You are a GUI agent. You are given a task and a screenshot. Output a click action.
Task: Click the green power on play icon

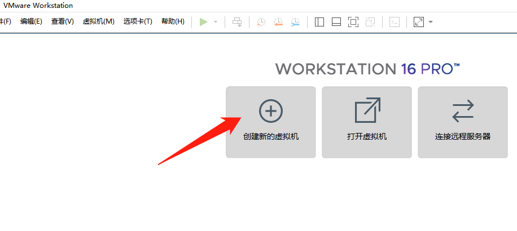pyautogui.click(x=203, y=22)
